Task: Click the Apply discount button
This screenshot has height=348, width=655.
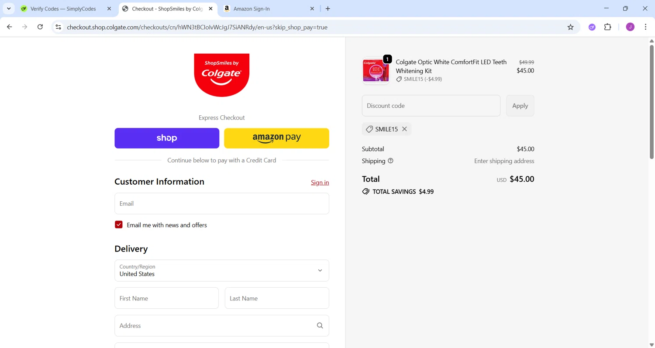Action: point(520,106)
